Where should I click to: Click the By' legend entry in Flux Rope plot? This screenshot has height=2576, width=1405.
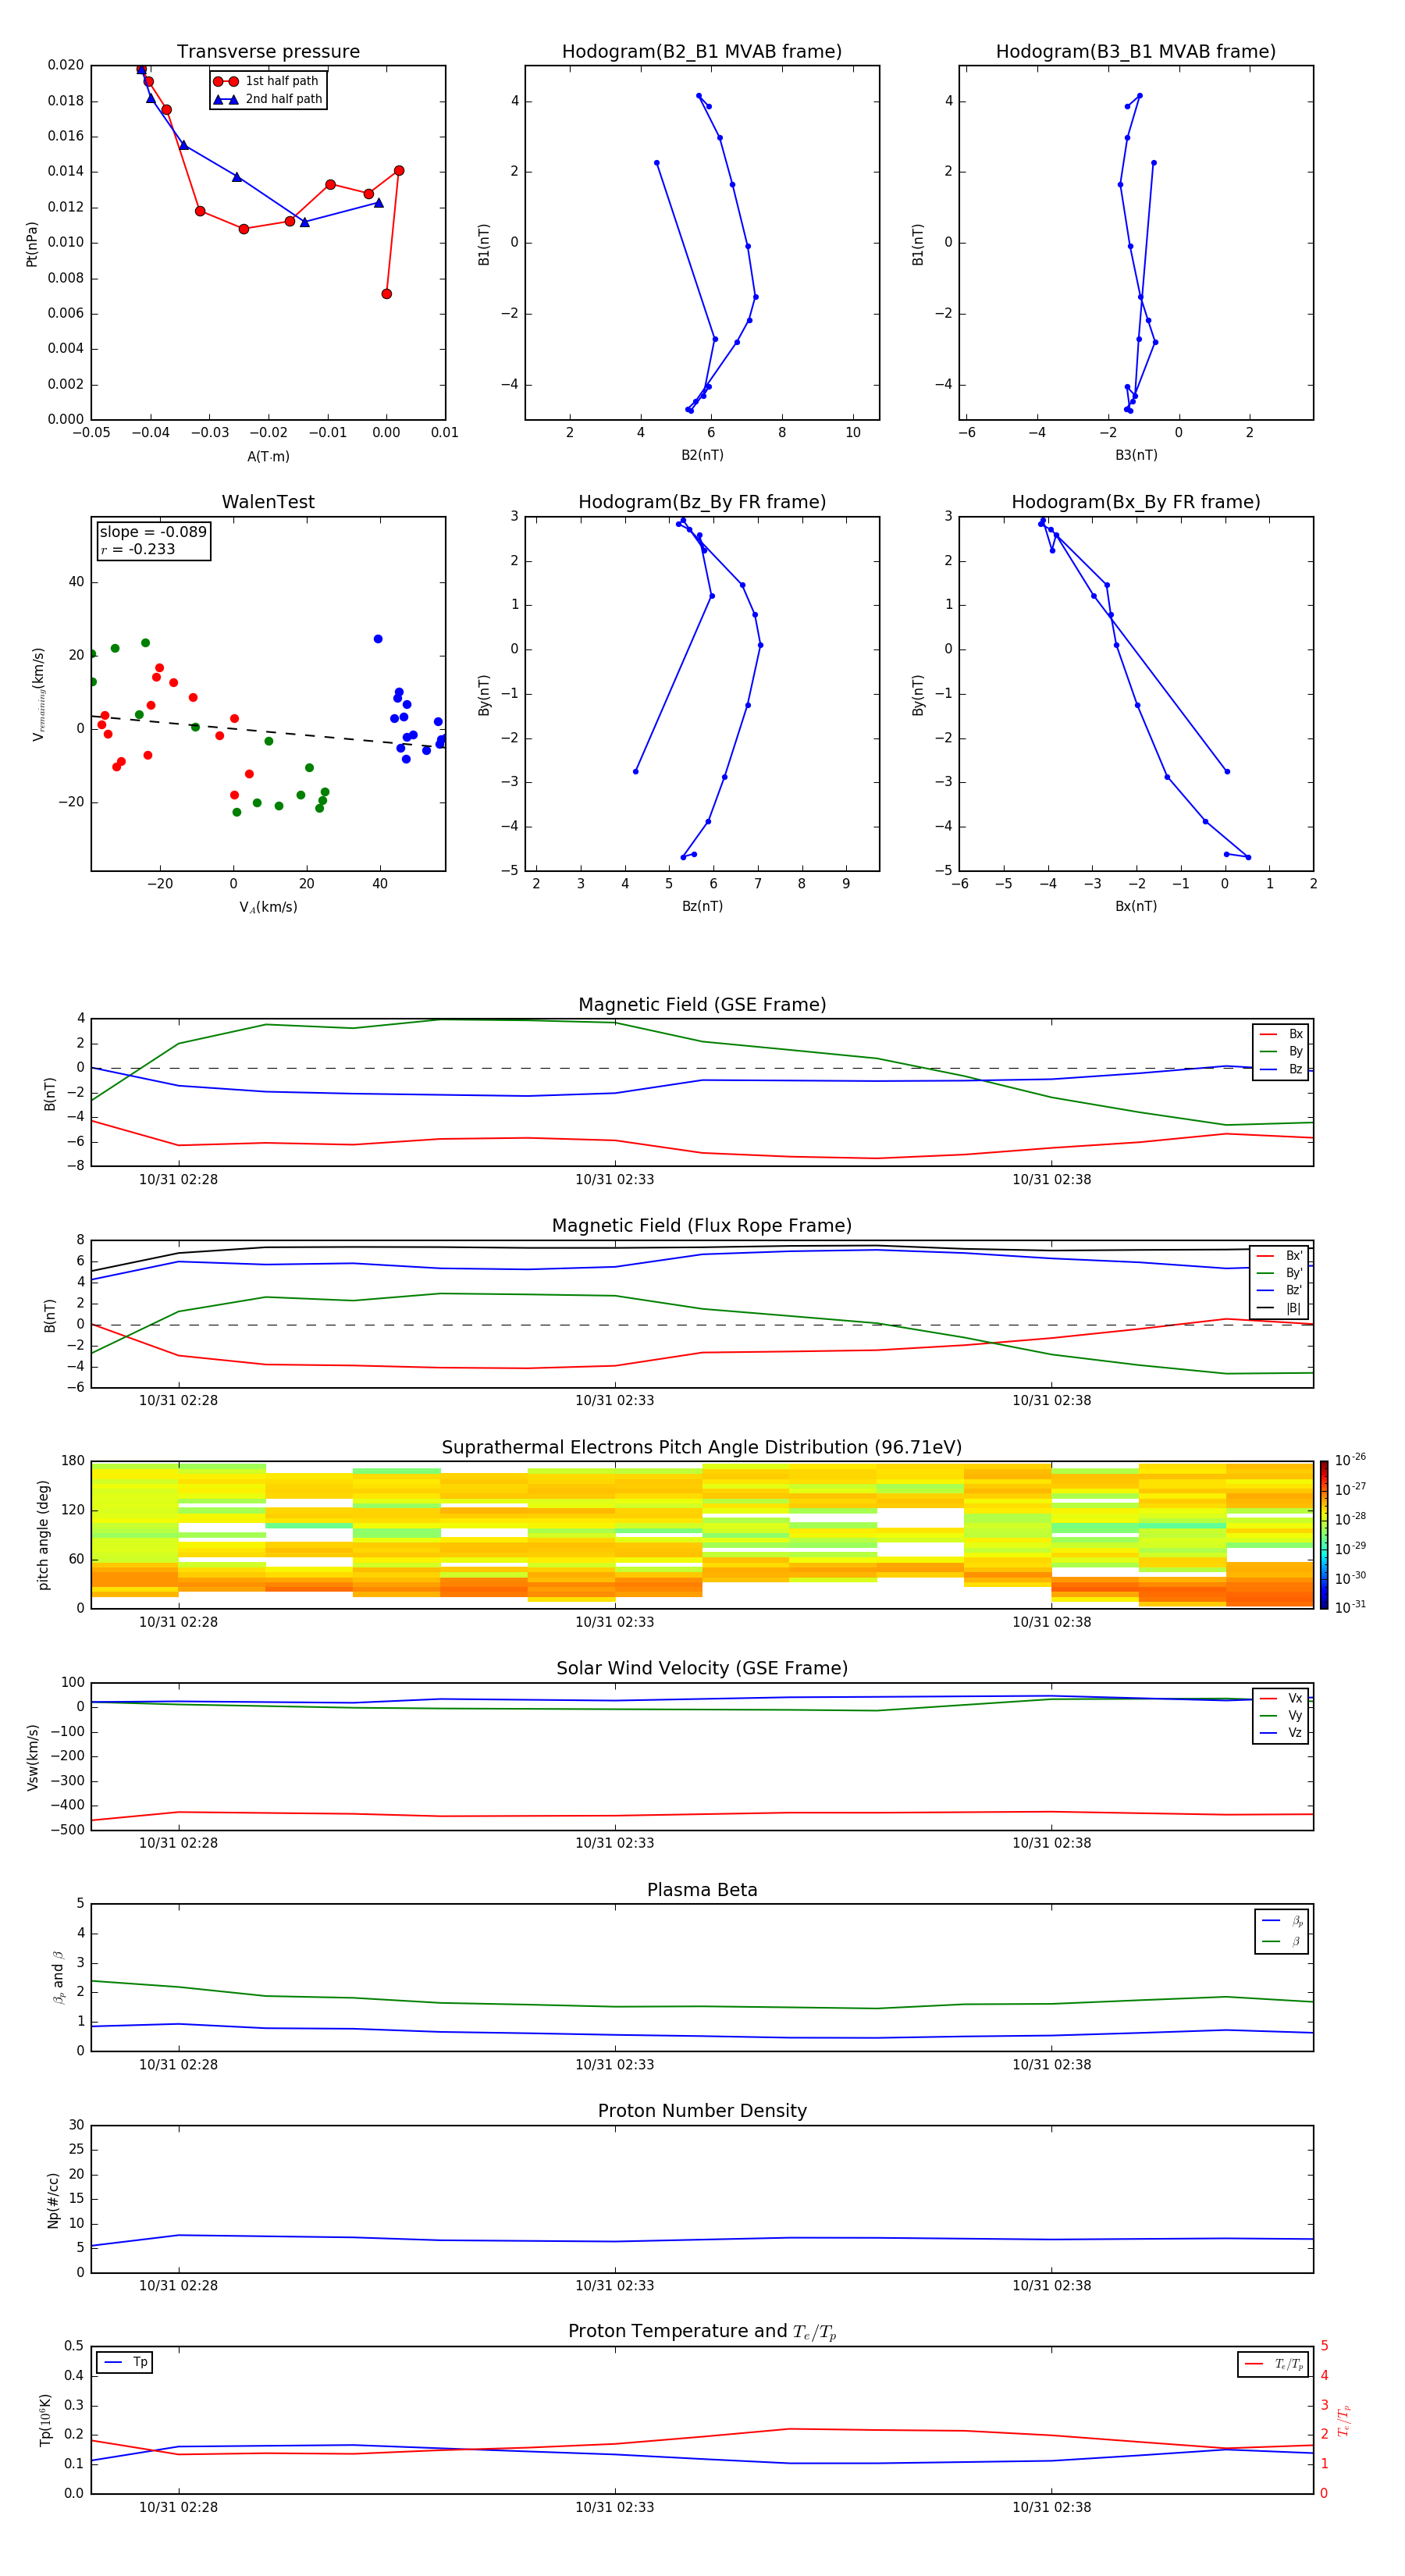(1280, 1273)
